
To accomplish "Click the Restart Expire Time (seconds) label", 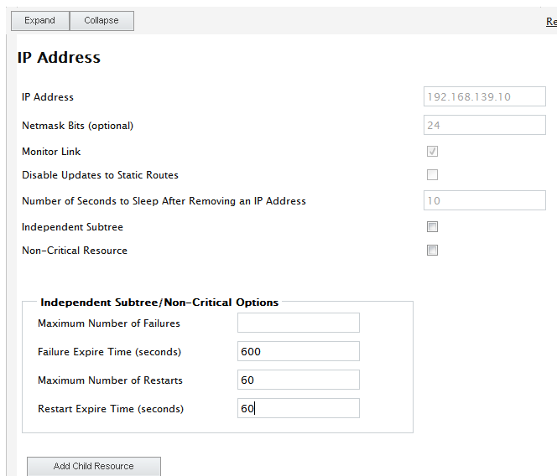I will [x=111, y=409].
